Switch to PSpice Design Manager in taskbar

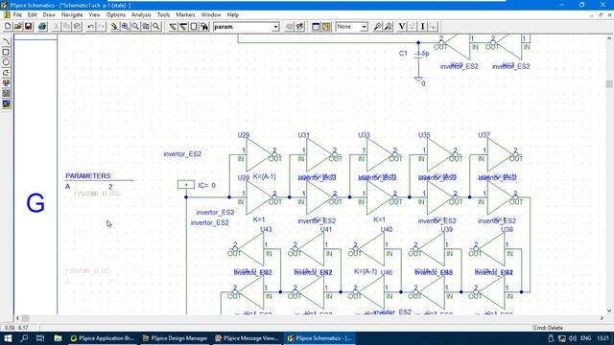point(175,338)
